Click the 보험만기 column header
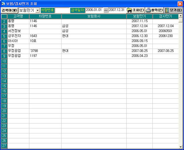Viewport: 184px width, 150px height. (x=139, y=16)
